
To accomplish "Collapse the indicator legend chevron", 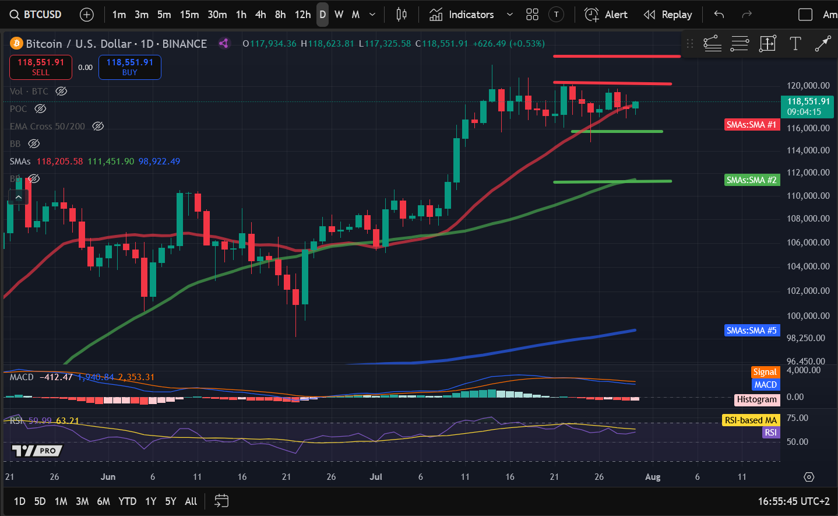I will (19, 197).
